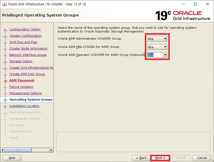Select Operating System Groups step
Viewport: 214px width, 162px height.
tap(31, 99)
